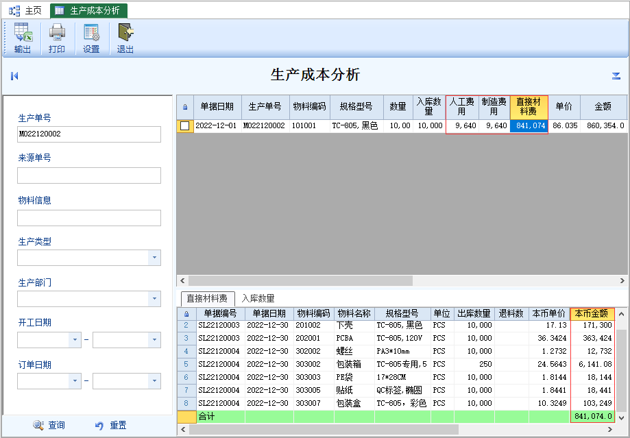The image size is (630, 438).
Task: Select the 841,074 highlighted cell
Action: [529, 125]
